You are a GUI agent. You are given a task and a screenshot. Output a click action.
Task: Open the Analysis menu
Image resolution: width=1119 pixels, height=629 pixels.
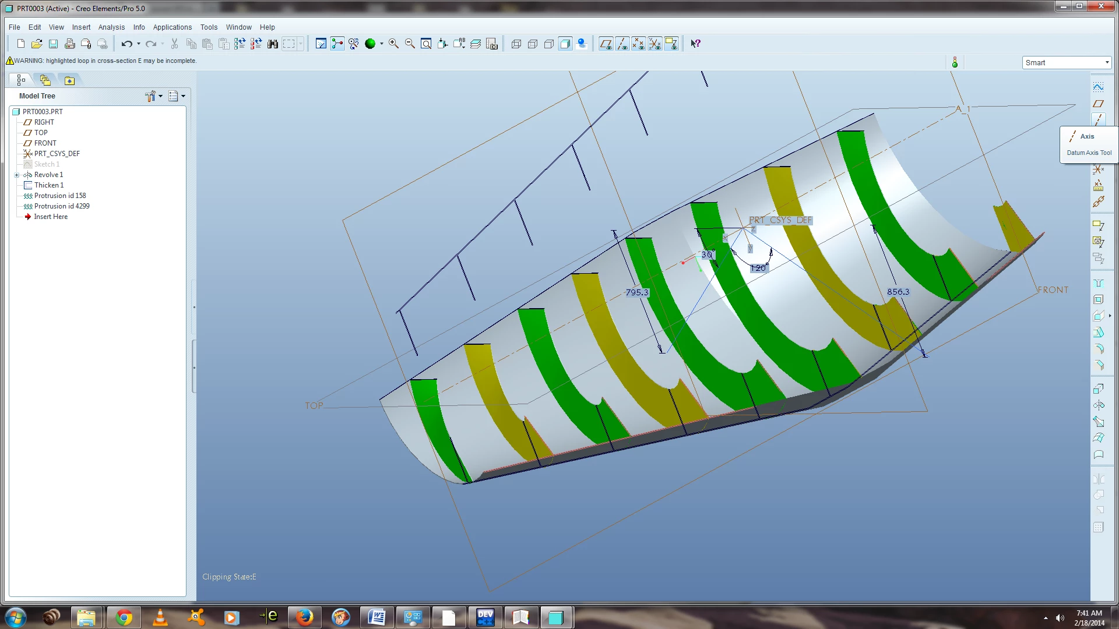tap(111, 27)
